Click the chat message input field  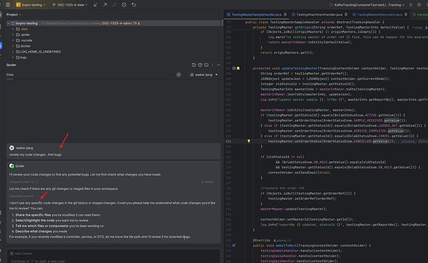[114, 261]
